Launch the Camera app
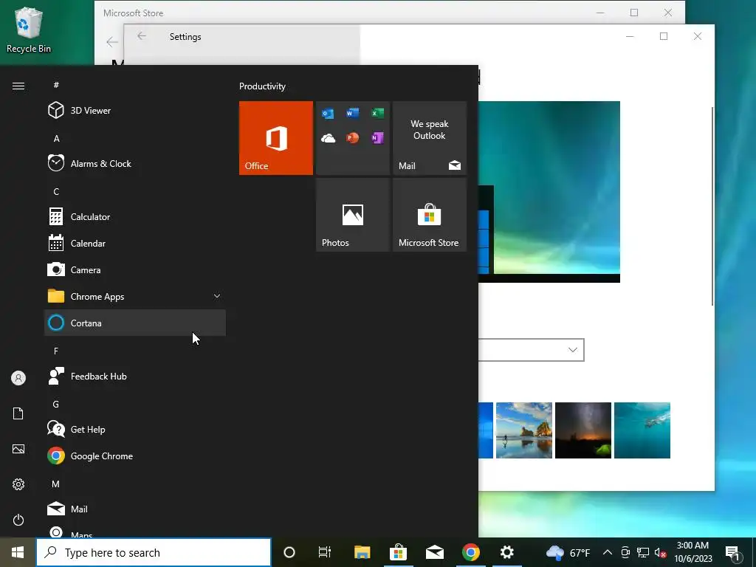The image size is (756, 567). [135, 269]
